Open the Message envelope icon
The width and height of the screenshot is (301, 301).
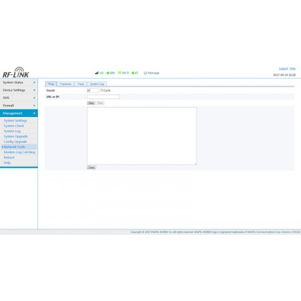(x=145, y=73)
